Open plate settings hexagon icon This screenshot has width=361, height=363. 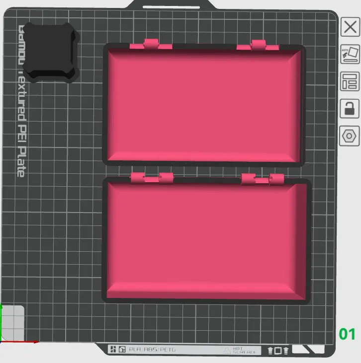click(350, 136)
